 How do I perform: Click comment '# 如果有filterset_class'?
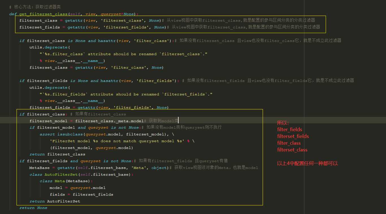(x=98, y=114)
